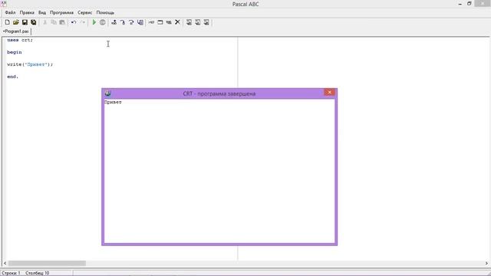Screen dimensions: 491x276
Task: Create a new file with toolbar icon
Action: pos(7,22)
